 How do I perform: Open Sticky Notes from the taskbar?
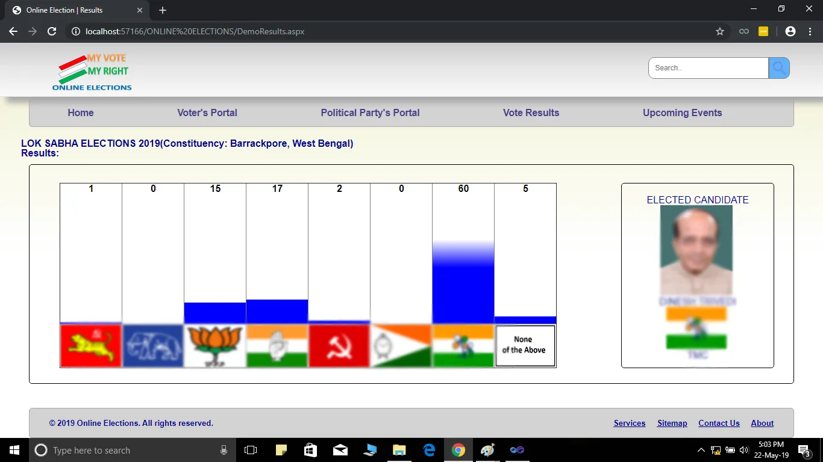[281, 450]
